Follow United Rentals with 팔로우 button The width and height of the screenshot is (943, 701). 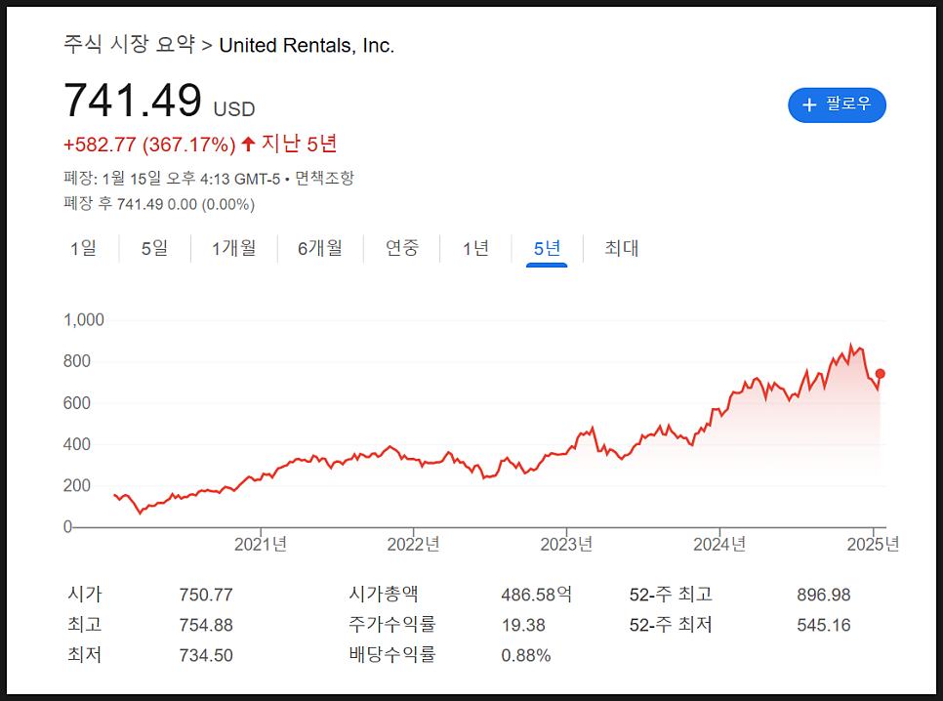837,104
